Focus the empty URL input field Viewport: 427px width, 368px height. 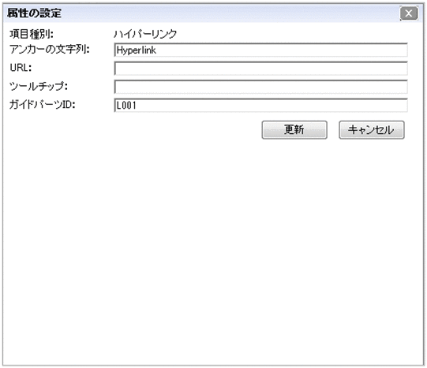click(x=261, y=69)
